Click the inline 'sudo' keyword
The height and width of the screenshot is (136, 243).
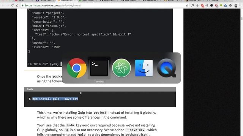[70, 125]
